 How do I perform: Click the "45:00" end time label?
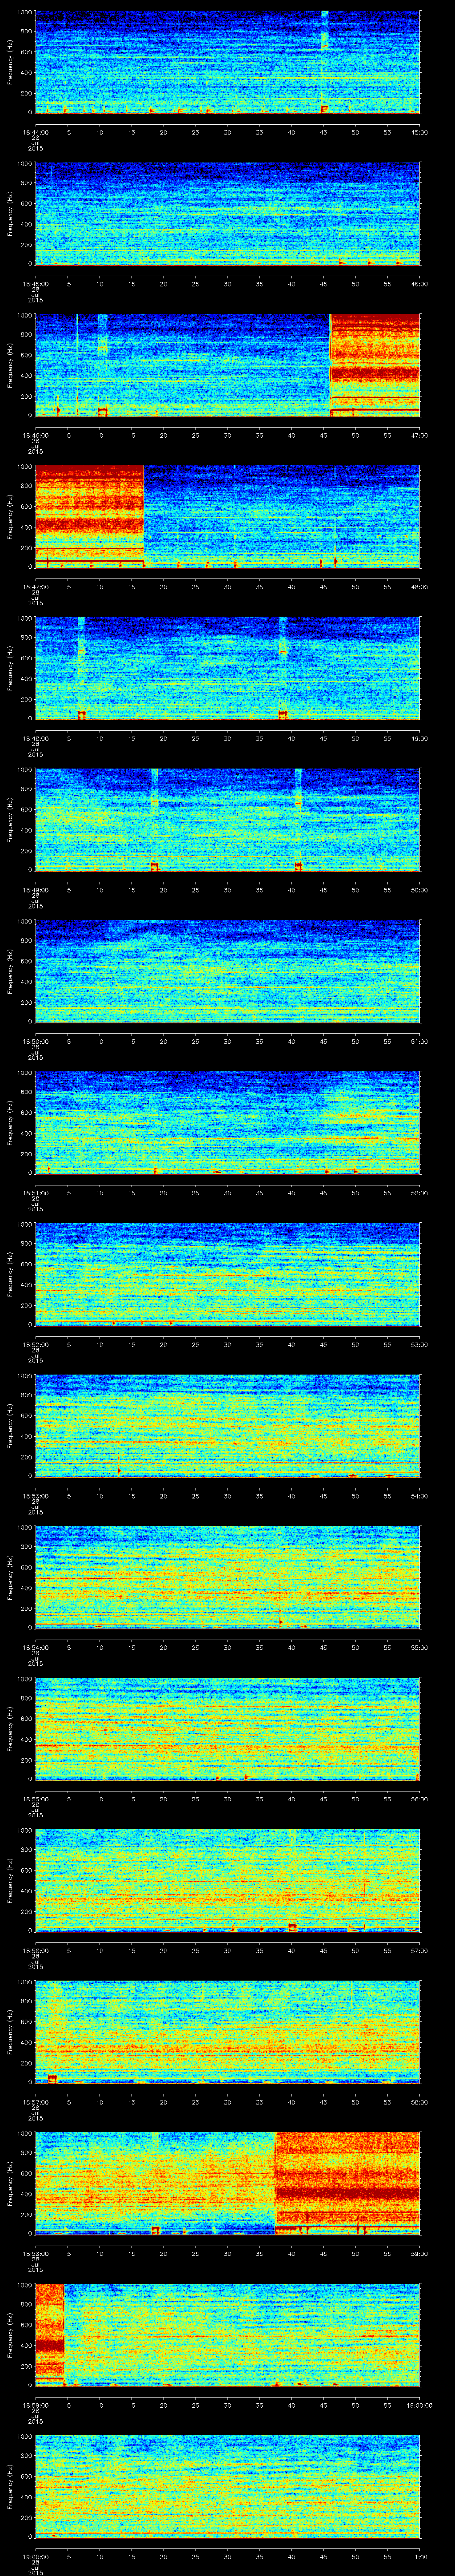click(x=420, y=132)
